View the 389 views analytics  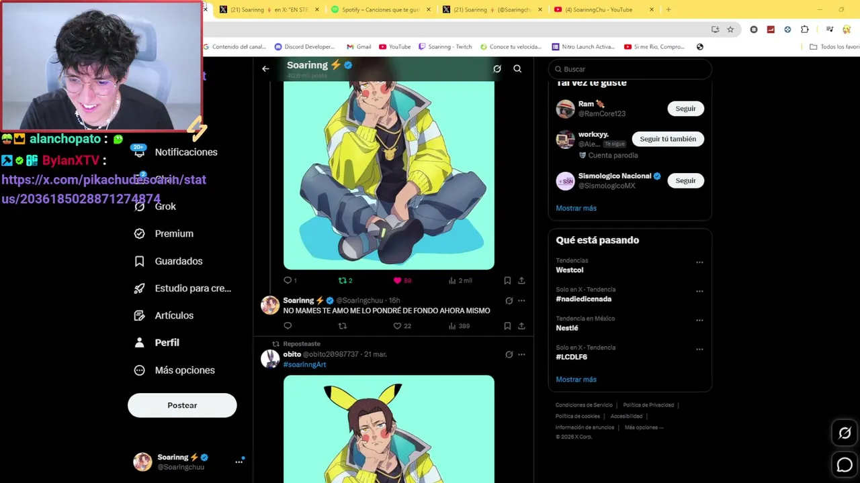pyautogui.click(x=459, y=326)
